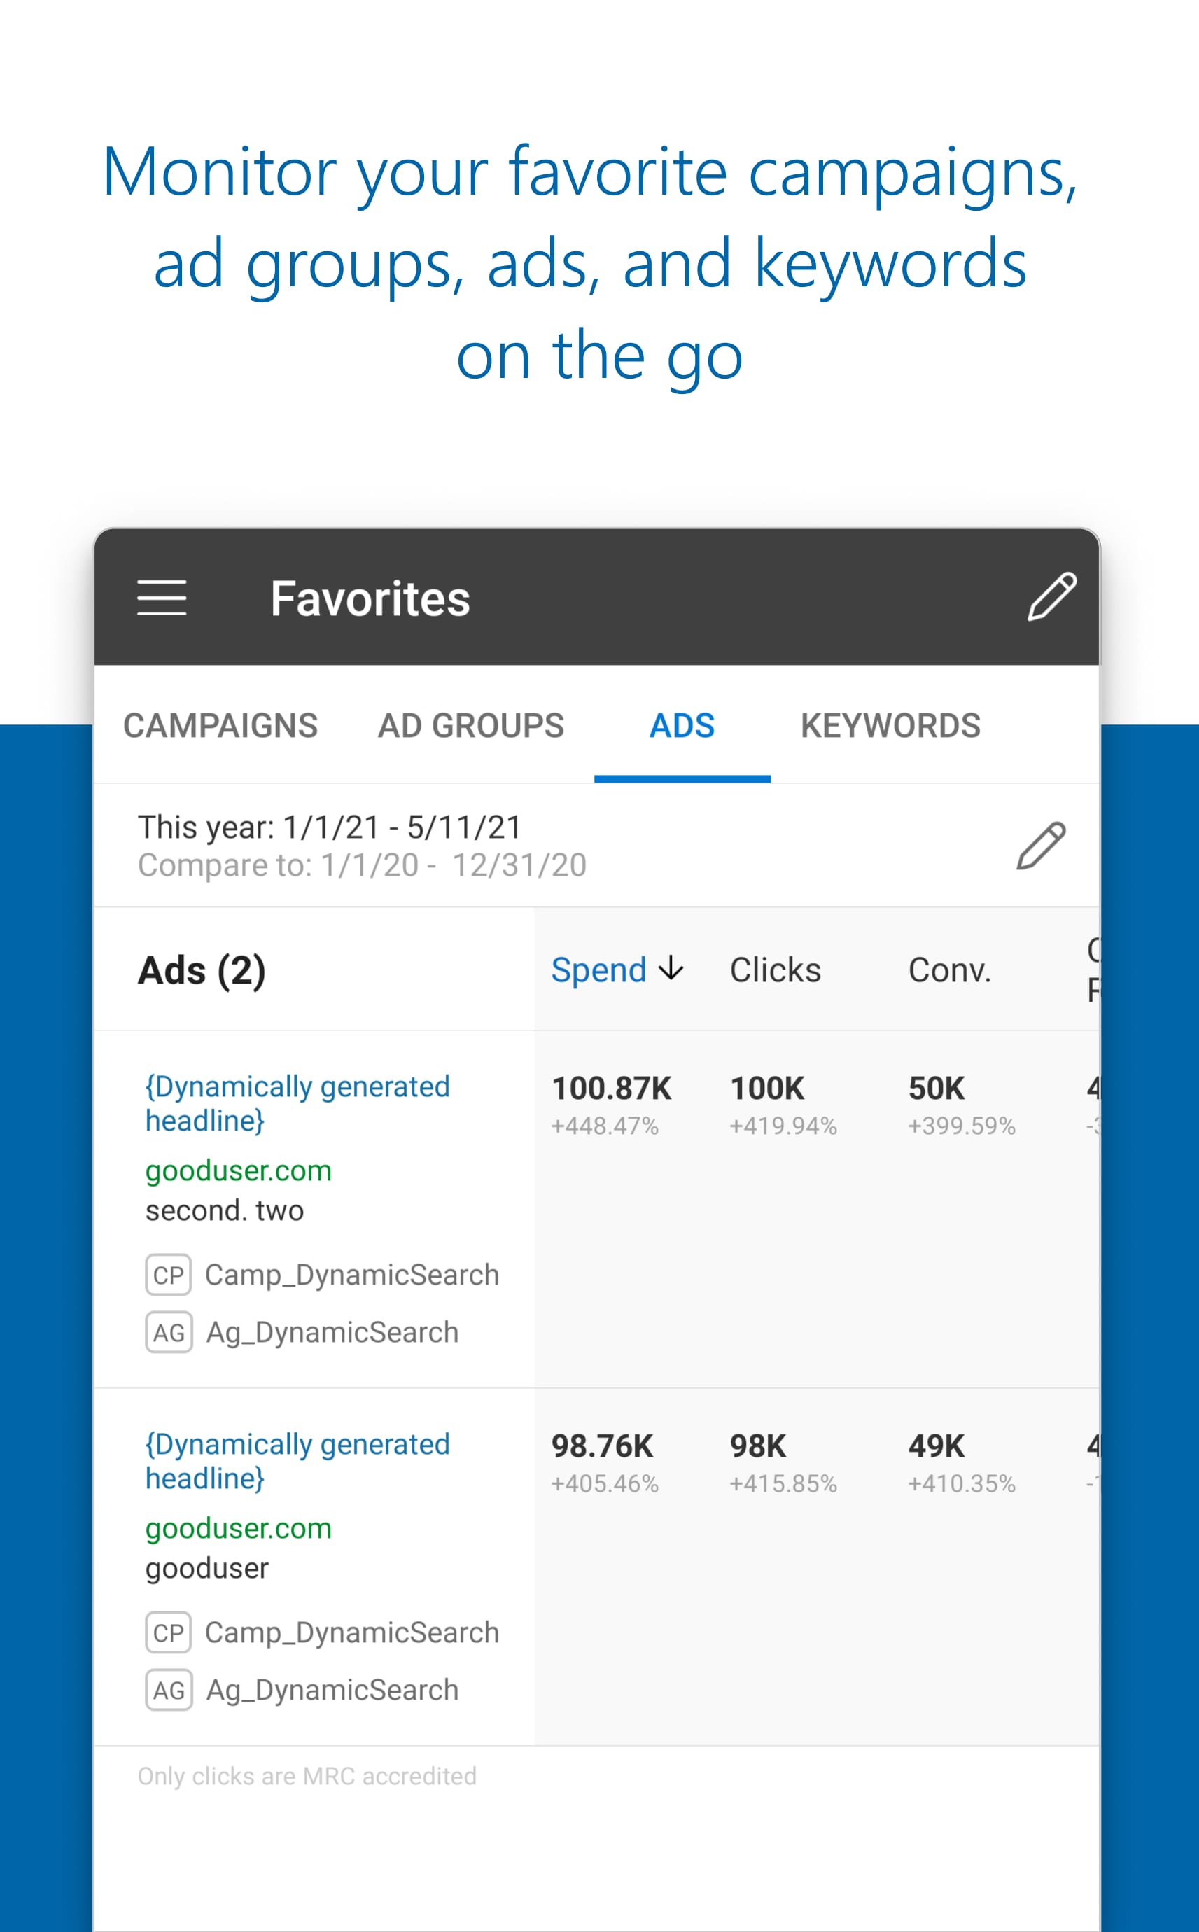
Task: Sort ads by the Clicks column
Action: [775, 969]
